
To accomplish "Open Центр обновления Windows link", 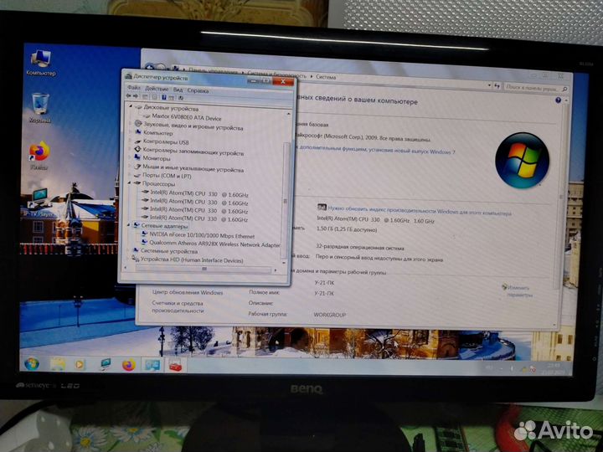I will [x=188, y=292].
